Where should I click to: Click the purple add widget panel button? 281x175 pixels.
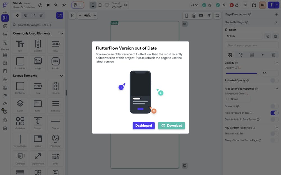point(60,15)
